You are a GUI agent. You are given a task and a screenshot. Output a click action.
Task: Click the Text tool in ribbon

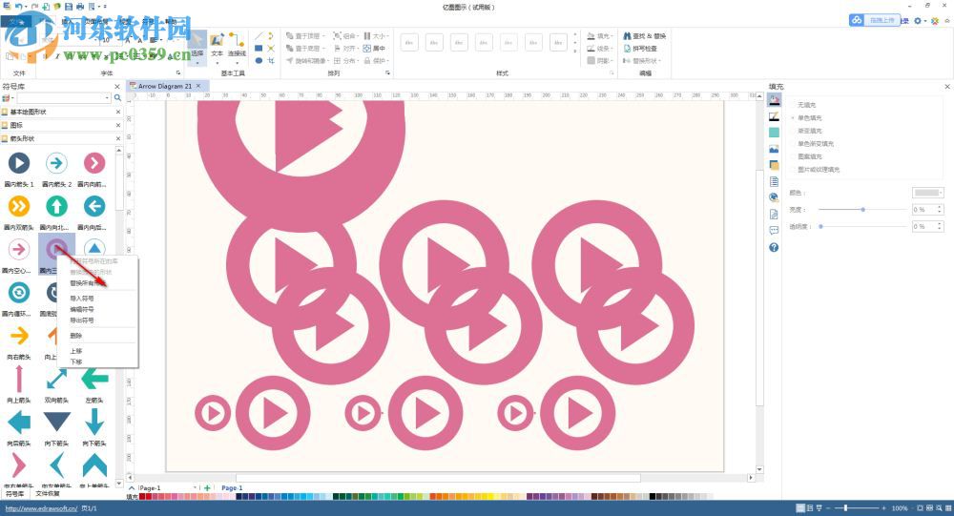coord(217,46)
